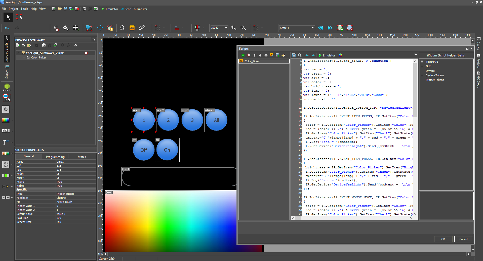Click the blue undo arrow in main toolbar
Image resolution: width=483 pixels, height=261 pixels.
pos(7,28)
